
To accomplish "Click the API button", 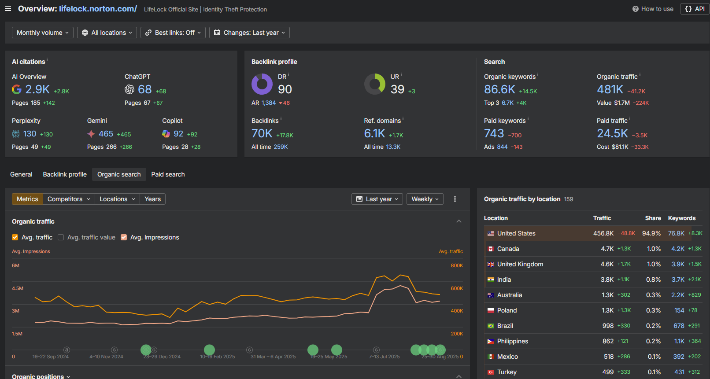I will point(695,9).
